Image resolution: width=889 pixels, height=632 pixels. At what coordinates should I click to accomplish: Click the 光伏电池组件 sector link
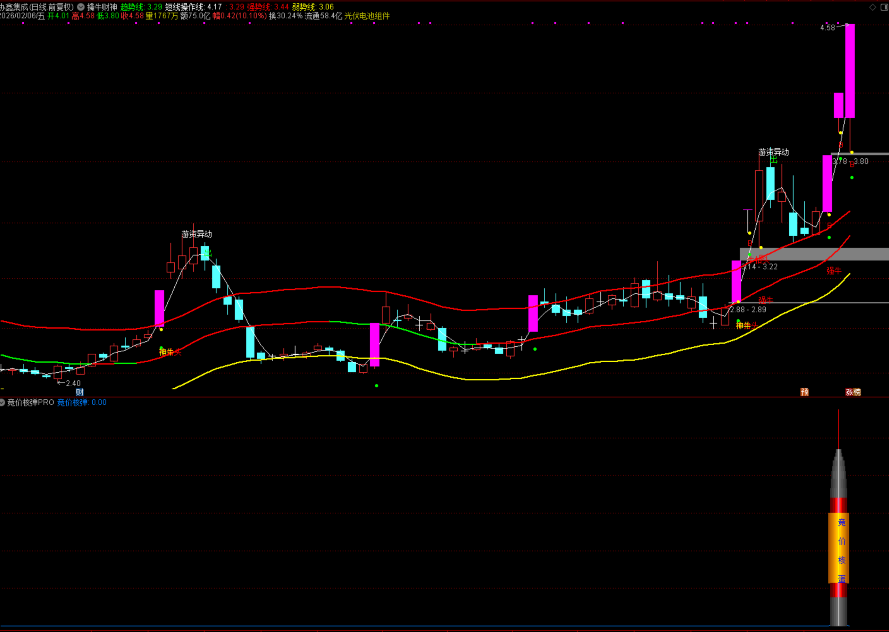367,16
